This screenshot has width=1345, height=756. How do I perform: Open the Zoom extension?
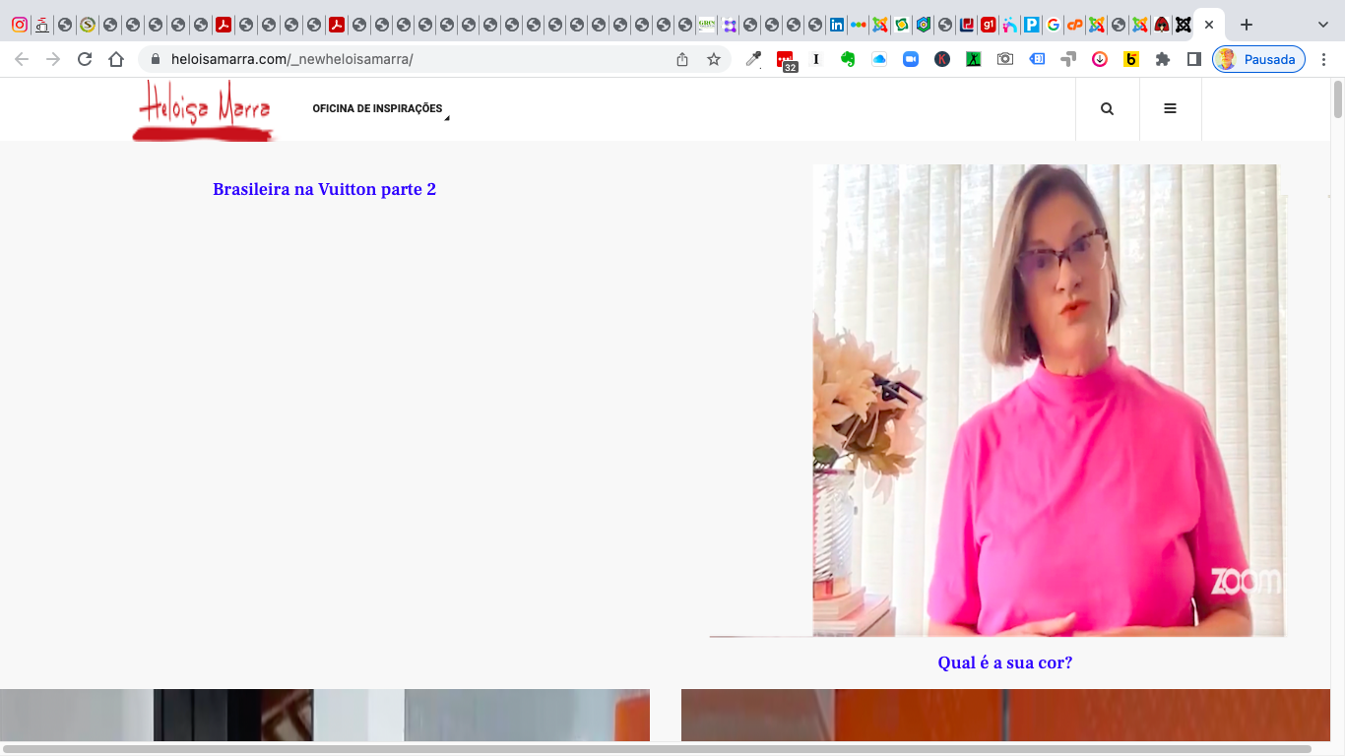911,59
